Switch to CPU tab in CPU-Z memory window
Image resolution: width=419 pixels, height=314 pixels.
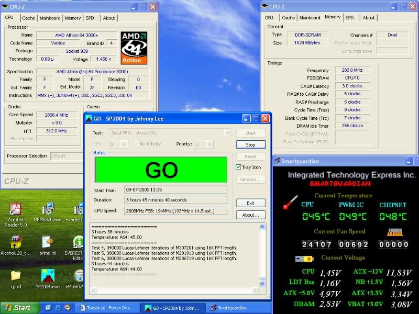click(x=269, y=18)
